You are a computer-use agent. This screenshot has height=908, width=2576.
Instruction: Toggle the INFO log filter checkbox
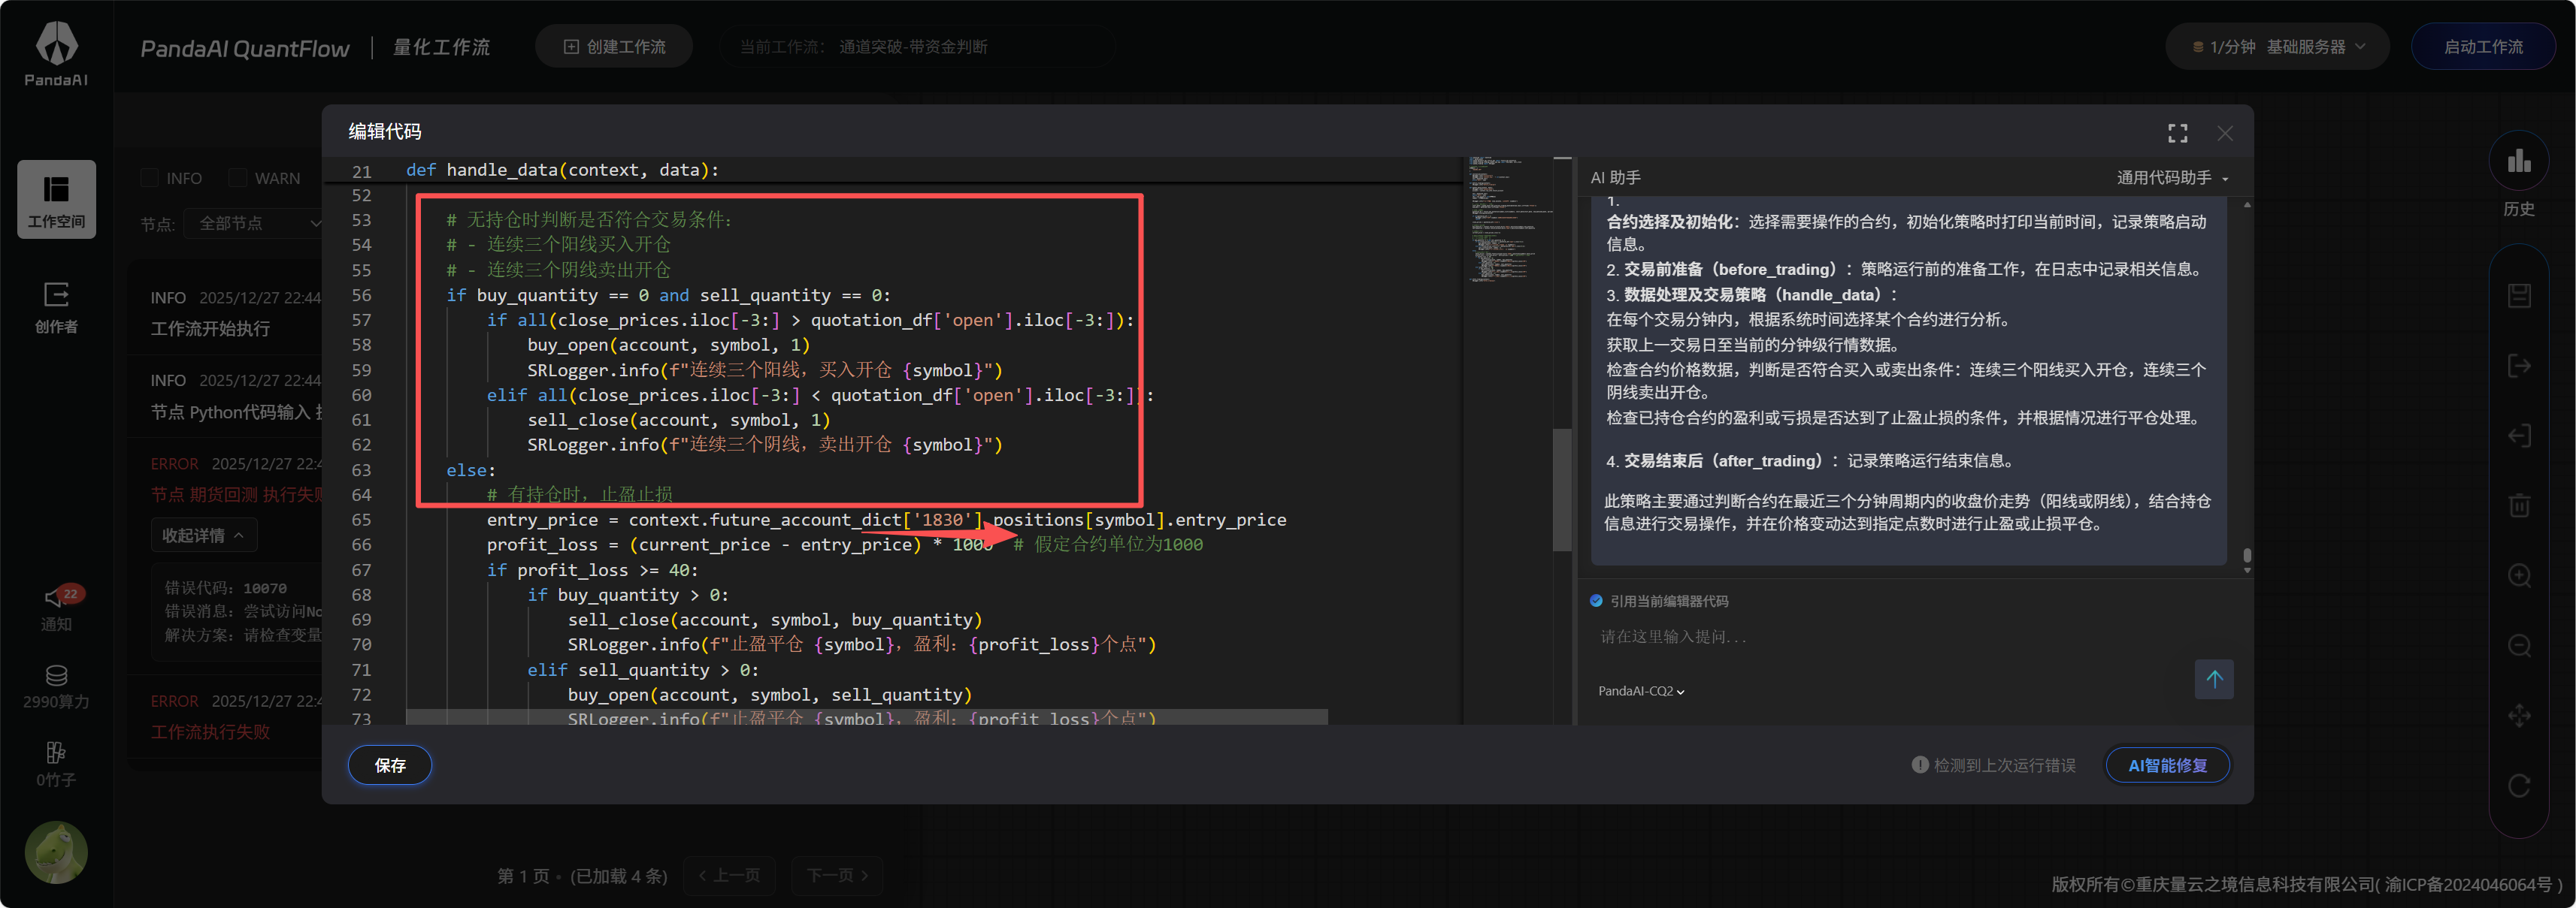tap(150, 178)
